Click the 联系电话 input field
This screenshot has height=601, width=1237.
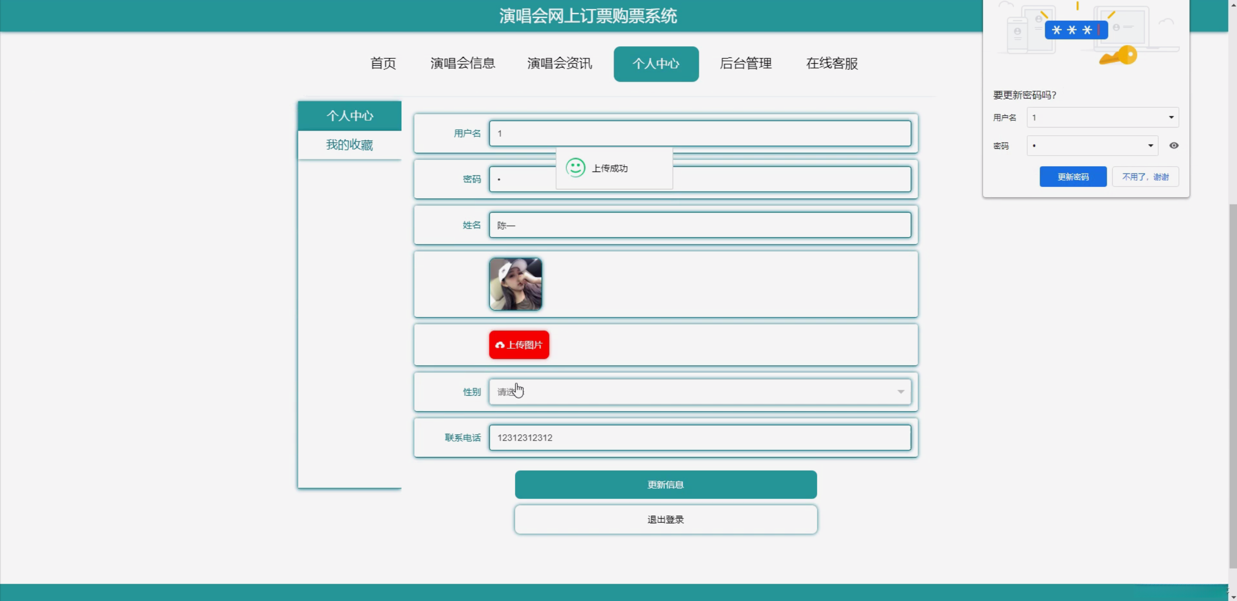point(699,438)
